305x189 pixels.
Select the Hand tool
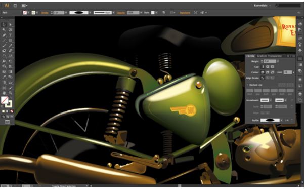pyautogui.click(x=4, y=93)
